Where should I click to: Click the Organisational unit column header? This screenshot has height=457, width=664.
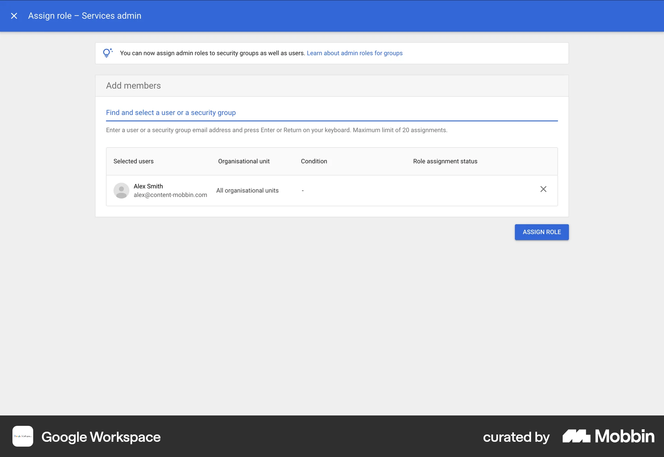[243, 161]
